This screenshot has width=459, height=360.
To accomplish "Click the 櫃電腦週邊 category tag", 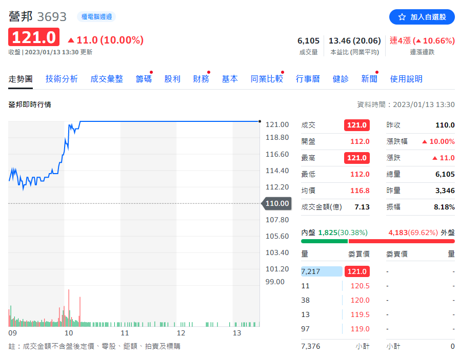I will (96, 17).
